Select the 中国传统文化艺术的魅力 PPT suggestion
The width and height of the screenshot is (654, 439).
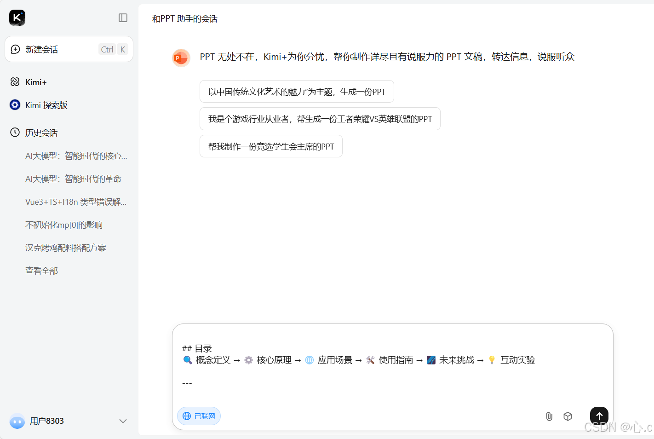click(297, 92)
